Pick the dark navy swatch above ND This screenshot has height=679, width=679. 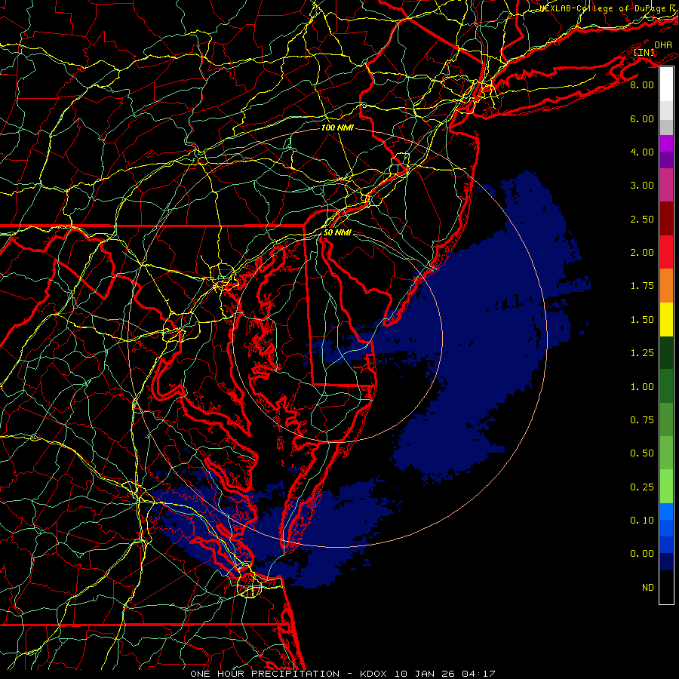(666, 562)
